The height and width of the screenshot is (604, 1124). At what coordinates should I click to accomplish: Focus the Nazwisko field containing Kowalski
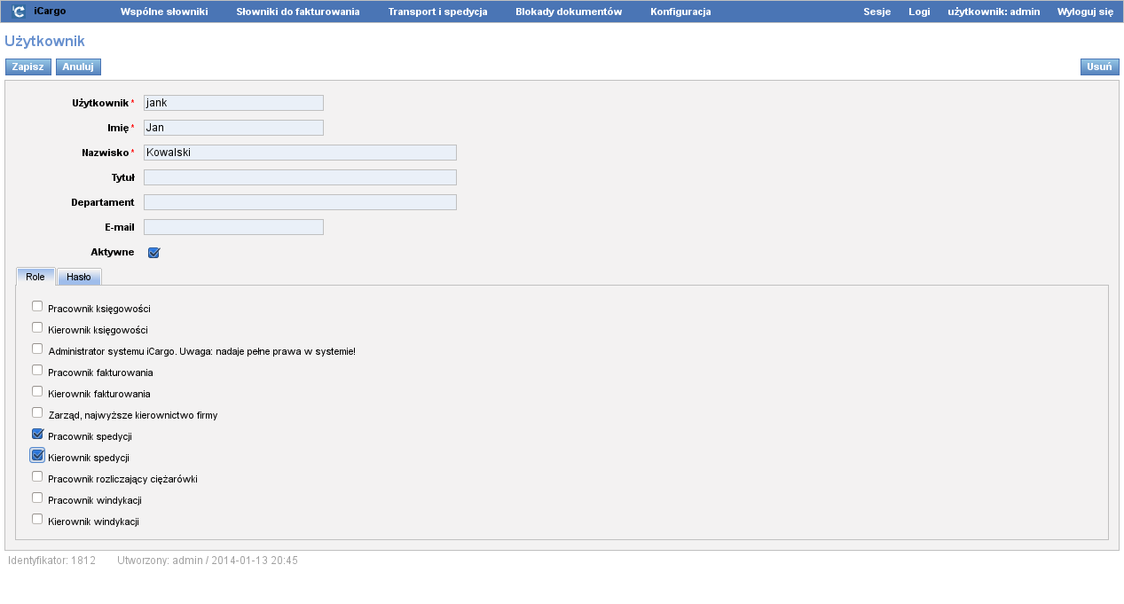pos(300,153)
